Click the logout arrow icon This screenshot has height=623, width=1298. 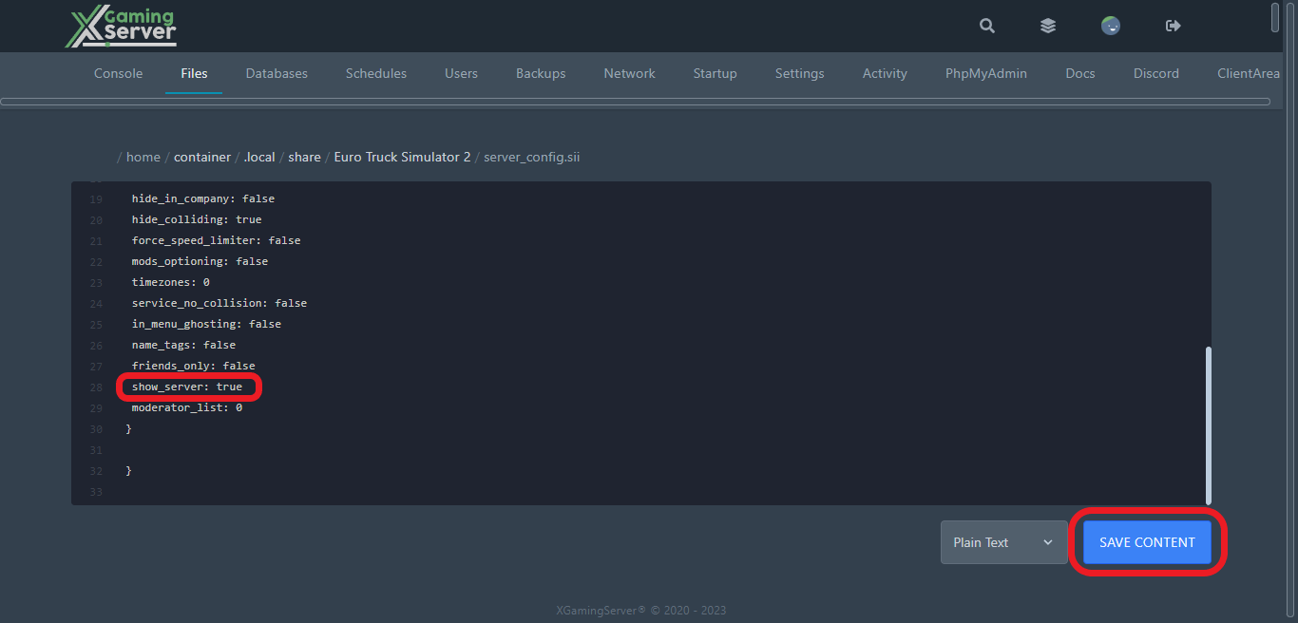coord(1173,26)
